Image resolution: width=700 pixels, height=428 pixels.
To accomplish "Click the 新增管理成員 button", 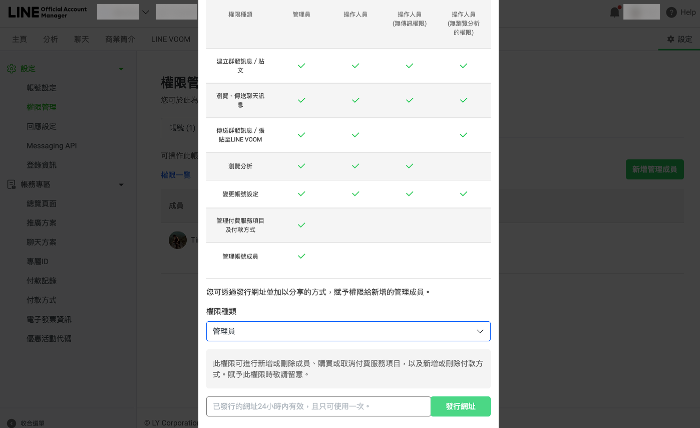I will 655,169.
